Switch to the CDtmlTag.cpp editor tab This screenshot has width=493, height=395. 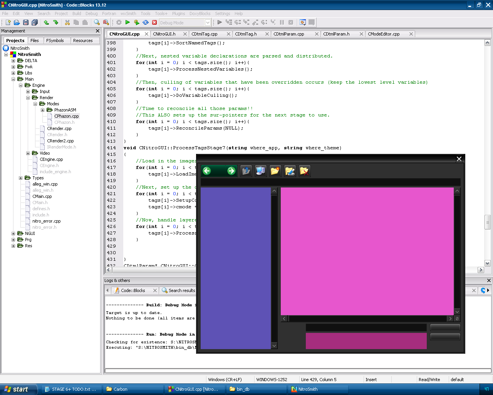pyautogui.click(x=205, y=34)
